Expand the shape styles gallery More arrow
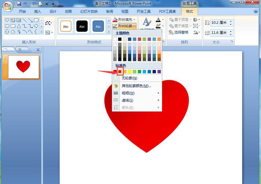 tap(109, 32)
